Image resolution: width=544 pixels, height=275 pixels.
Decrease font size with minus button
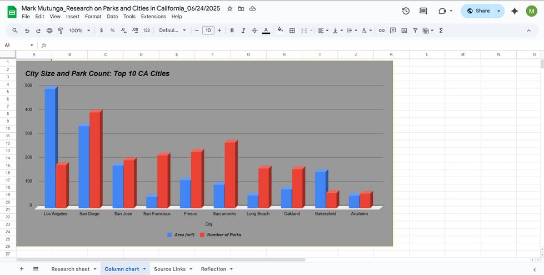coord(197,31)
